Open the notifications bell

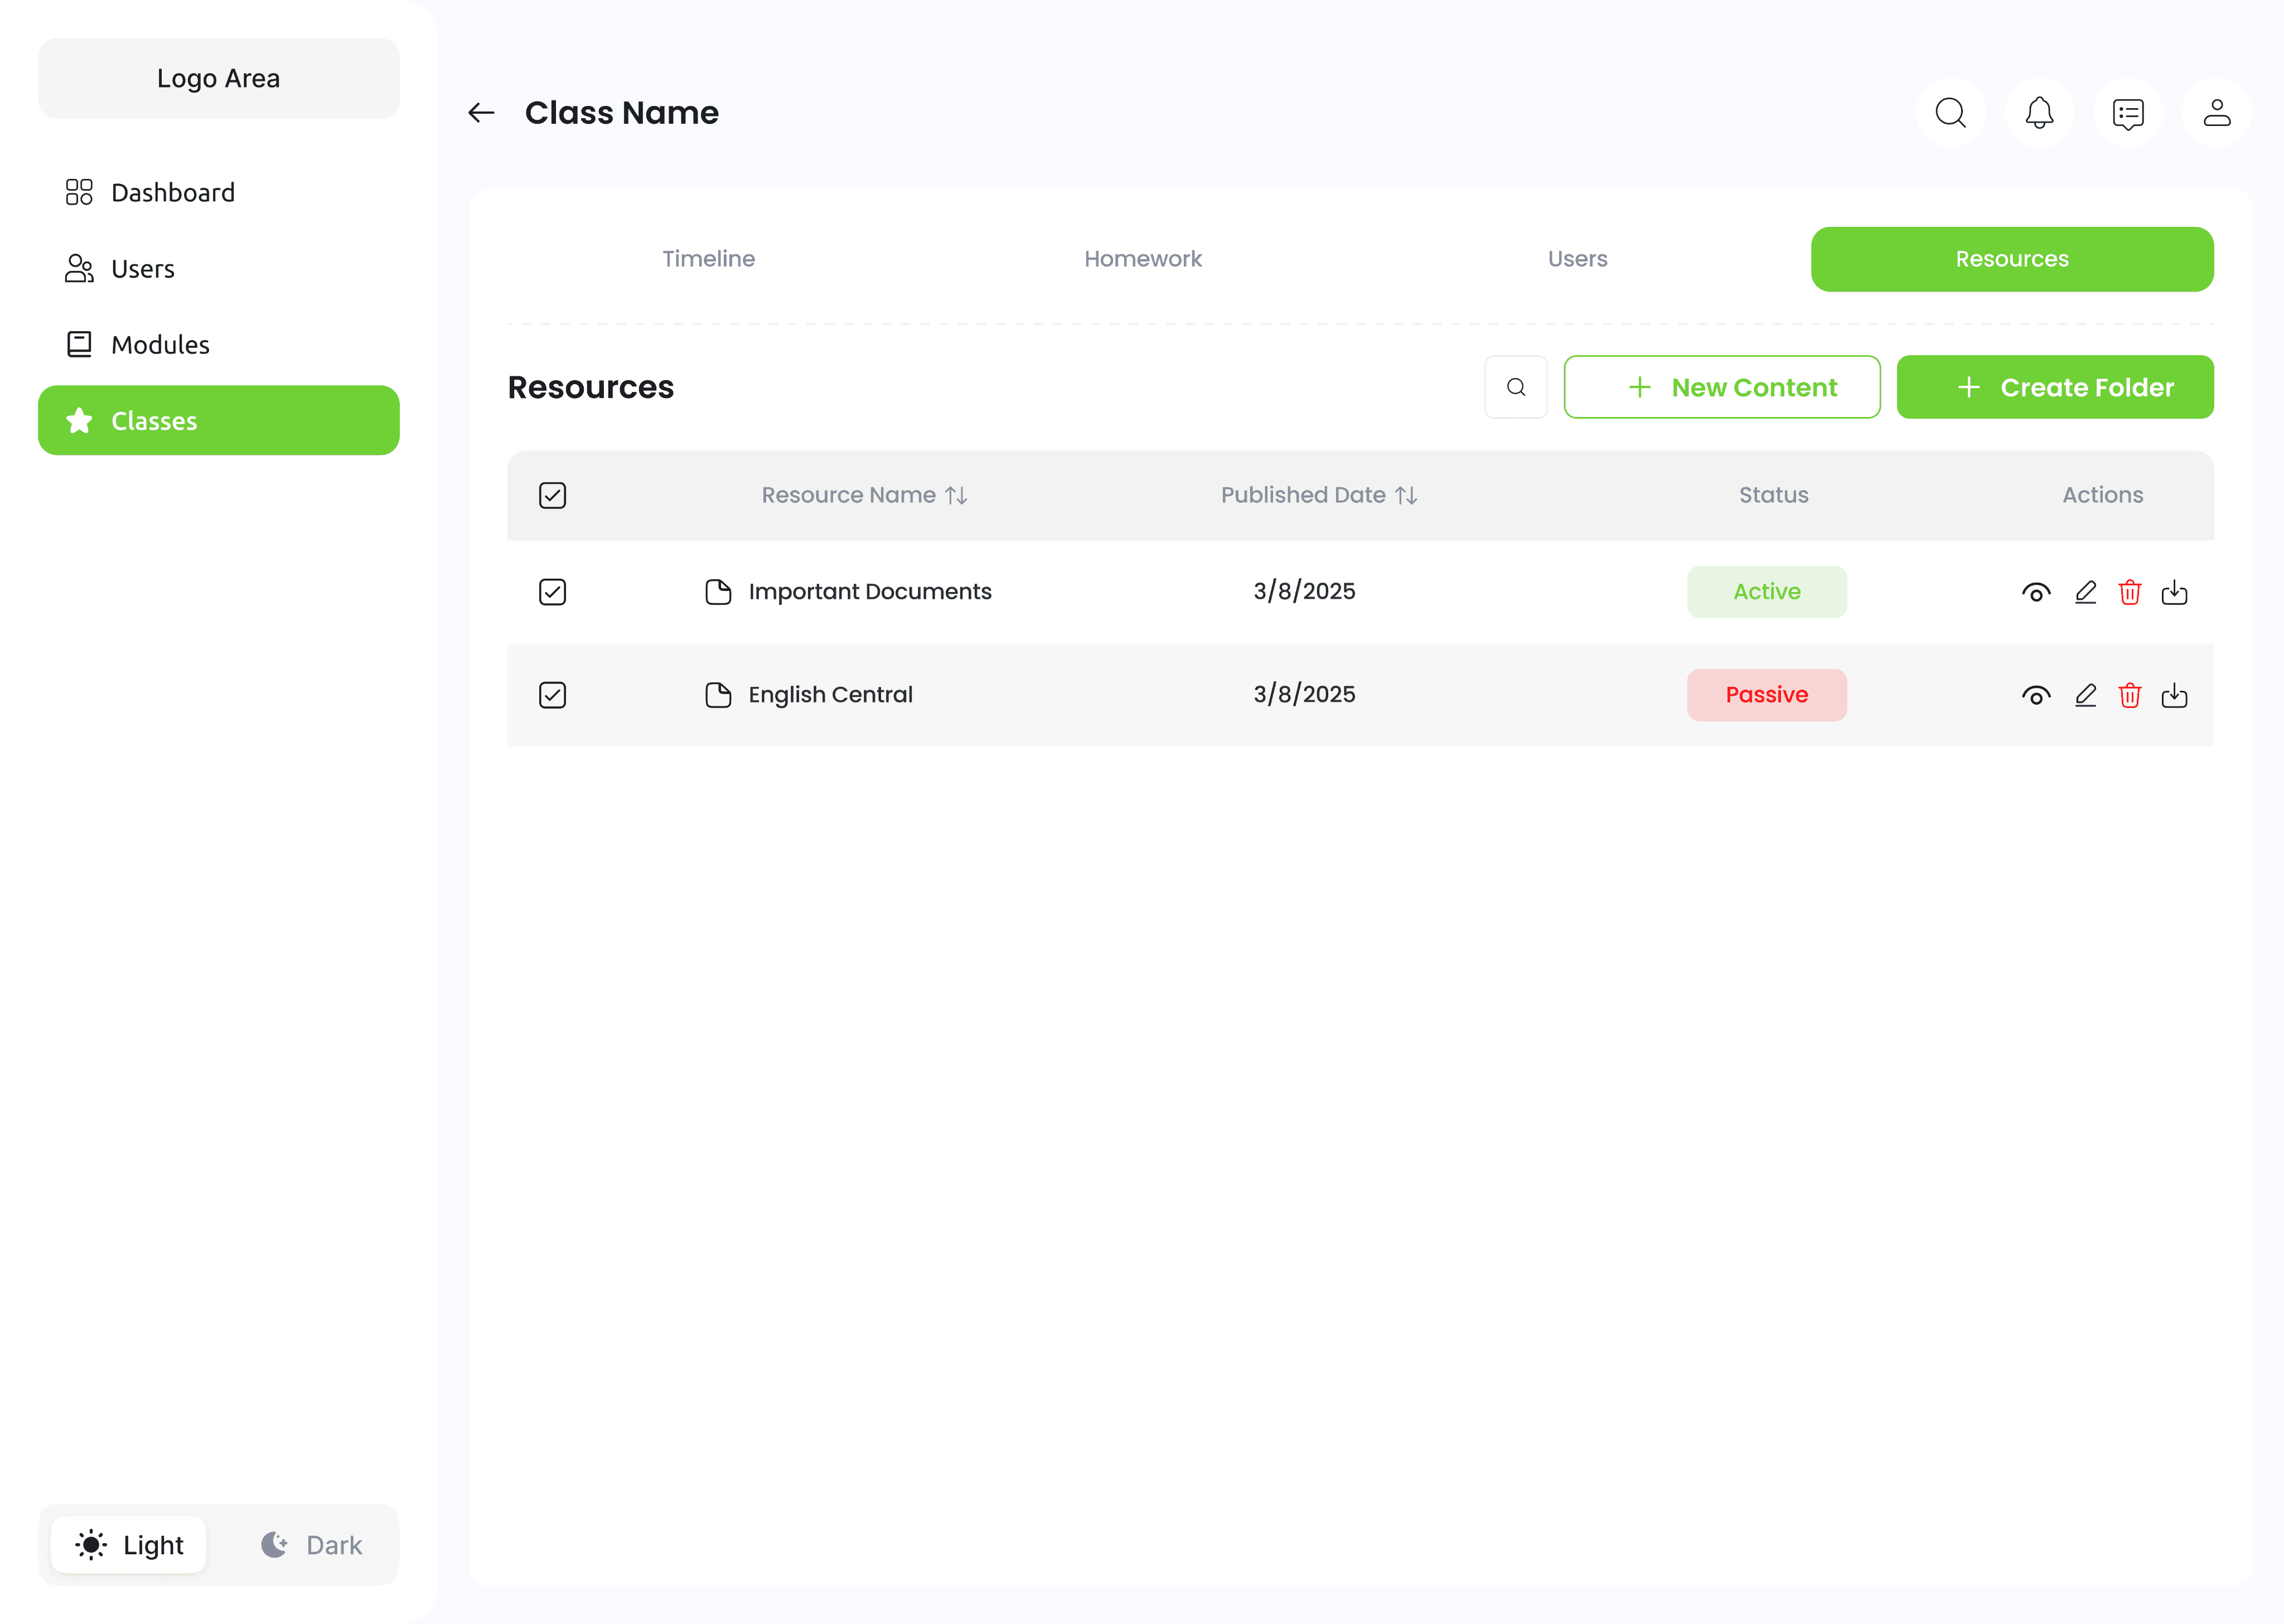[2039, 113]
